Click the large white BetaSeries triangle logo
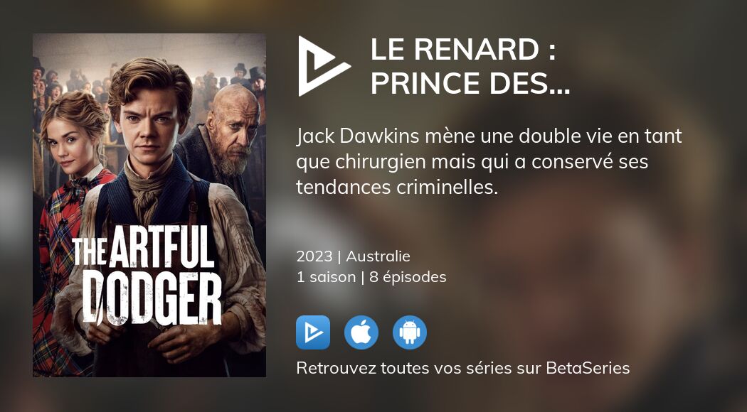This screenshot has width=747, height=412. coord(324,66)
